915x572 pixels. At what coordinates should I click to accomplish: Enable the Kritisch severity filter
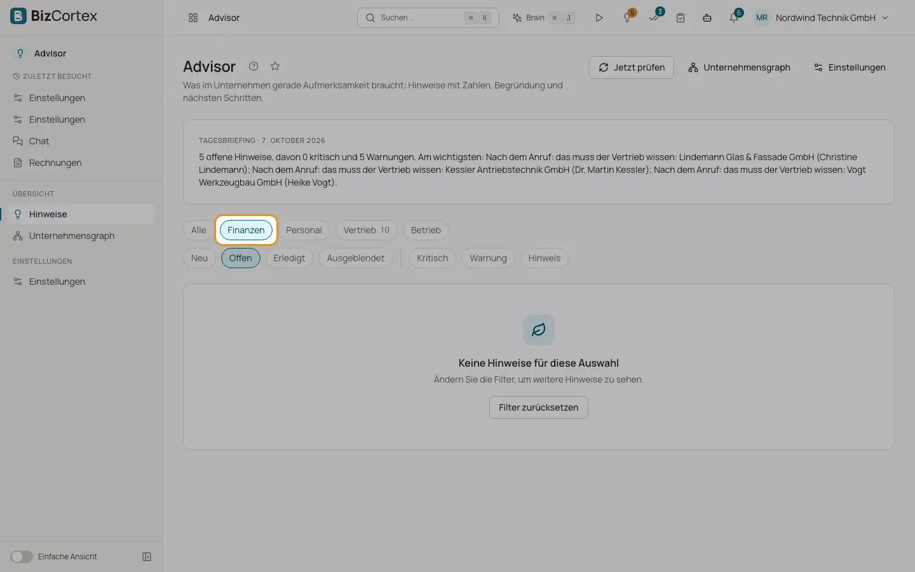(x=433, y=258)
